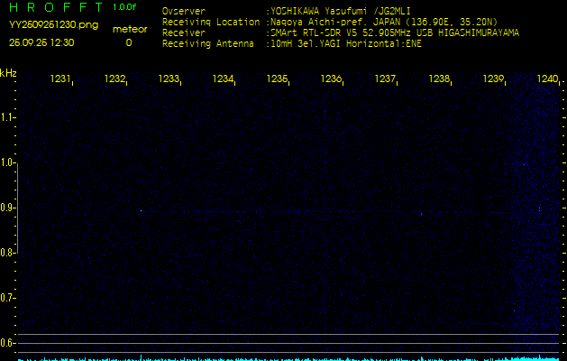Viewport: 567px width, 361px height.
Task: Click the 1235 time marker
Action: [x=277, y=79]
